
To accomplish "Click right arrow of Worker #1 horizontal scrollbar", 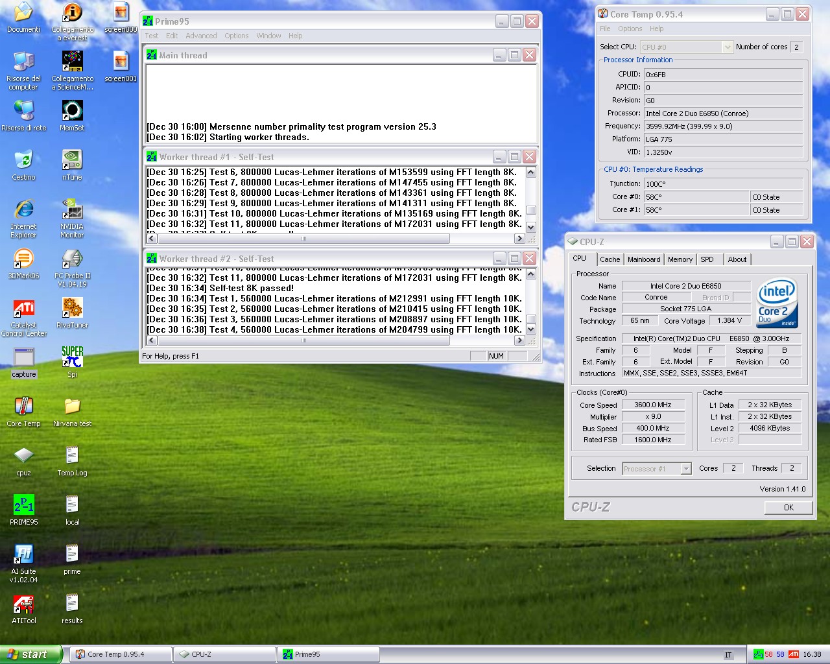I will coord(519,239).
